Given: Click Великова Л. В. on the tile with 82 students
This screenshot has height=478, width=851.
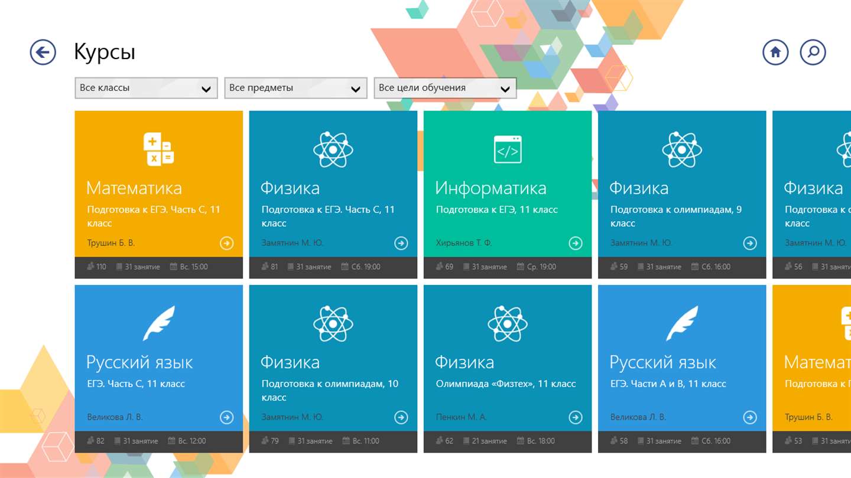Looking at the screenshot, I should point(115,417).
